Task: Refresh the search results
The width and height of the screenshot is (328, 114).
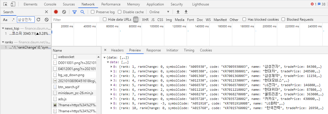Action: (x=38, y=20)
